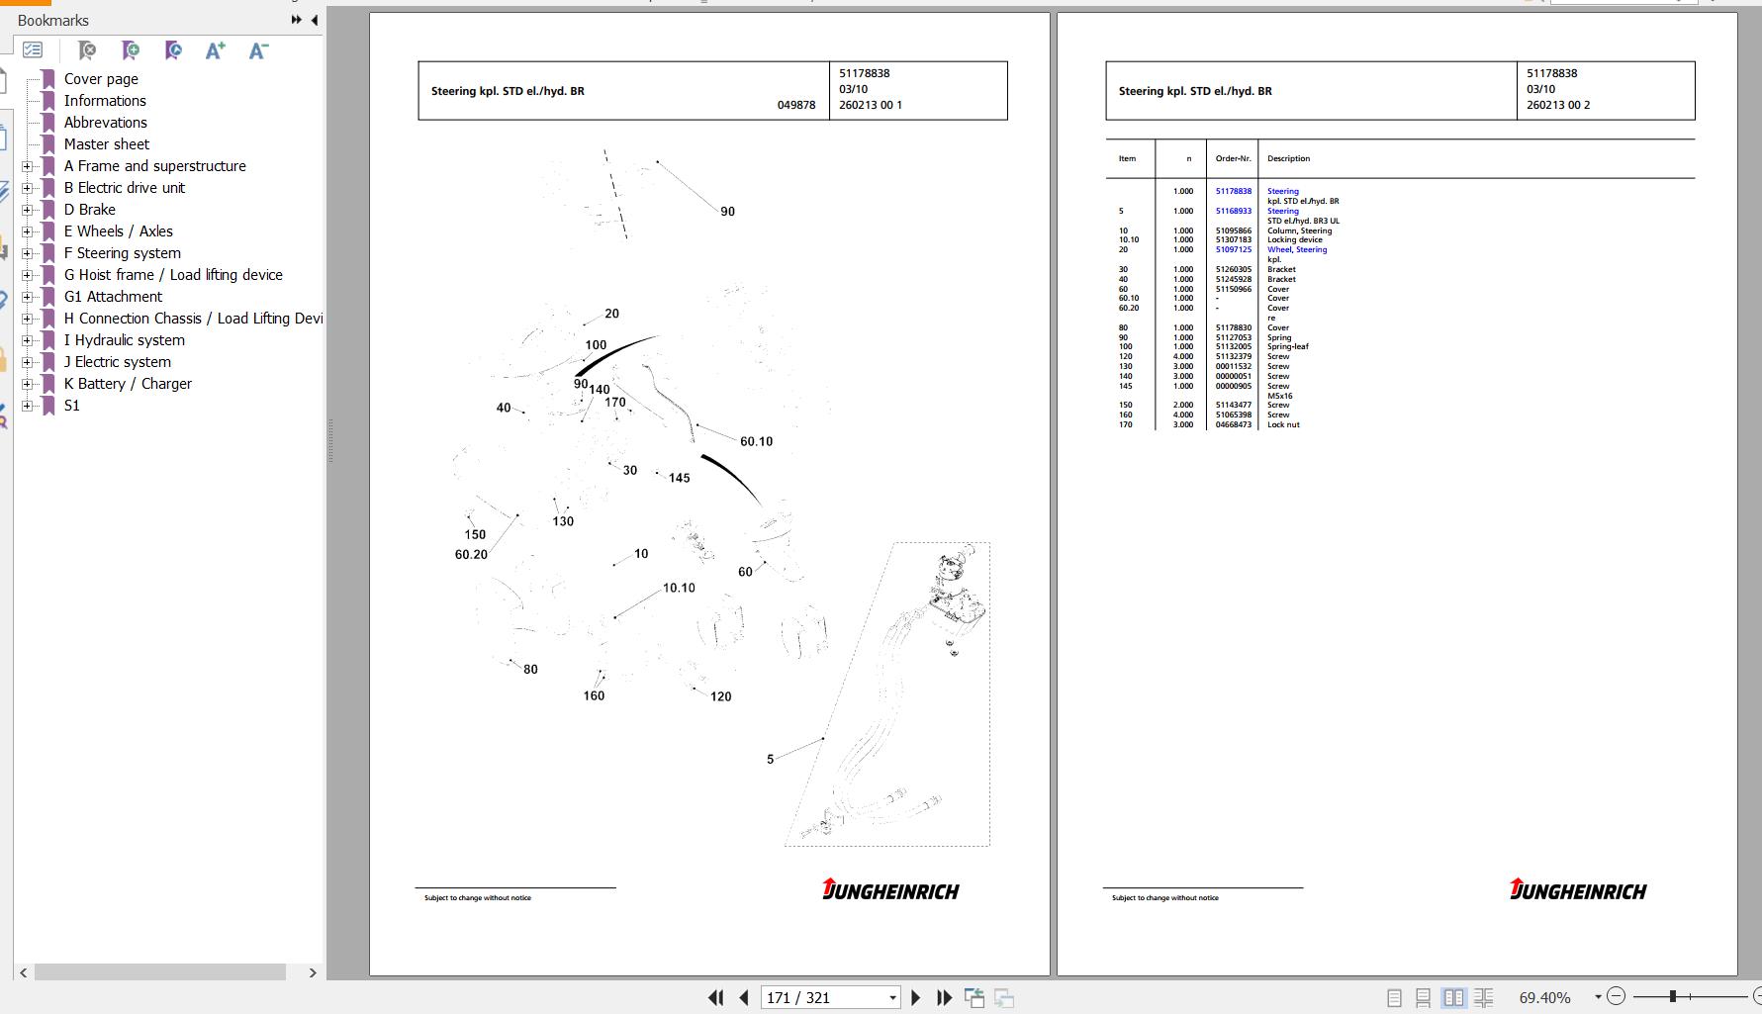The image size is (1762, 1014).
Task: Click callout number 60.10 in the diagram
Action: click(756, 441)
